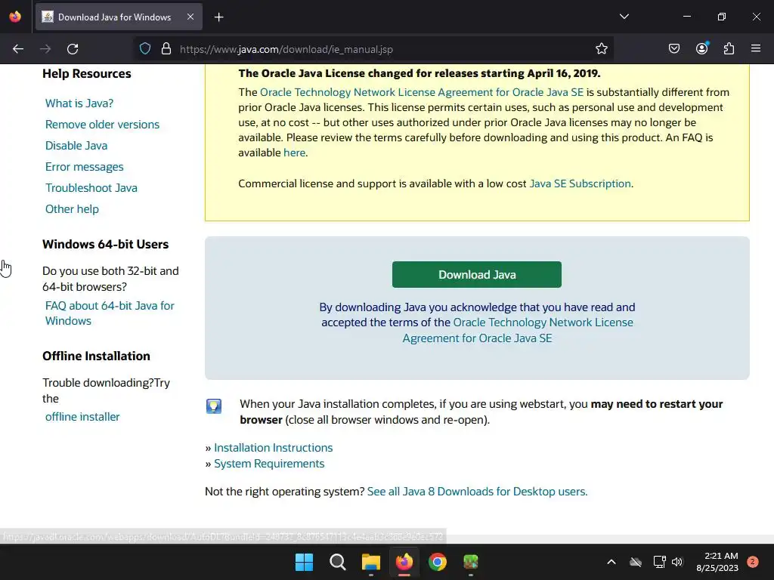Open the Save to Pocket icon
Viewport: 774px width, 580px height.
coord(674,49)
